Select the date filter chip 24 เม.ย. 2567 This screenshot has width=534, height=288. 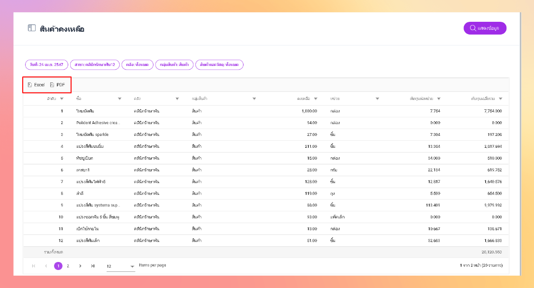tap(46, 65)
